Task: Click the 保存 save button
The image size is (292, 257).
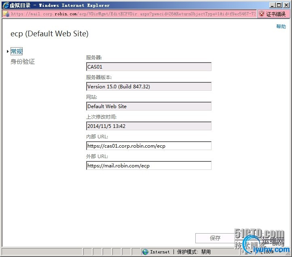Action: (x=215, y=238)
